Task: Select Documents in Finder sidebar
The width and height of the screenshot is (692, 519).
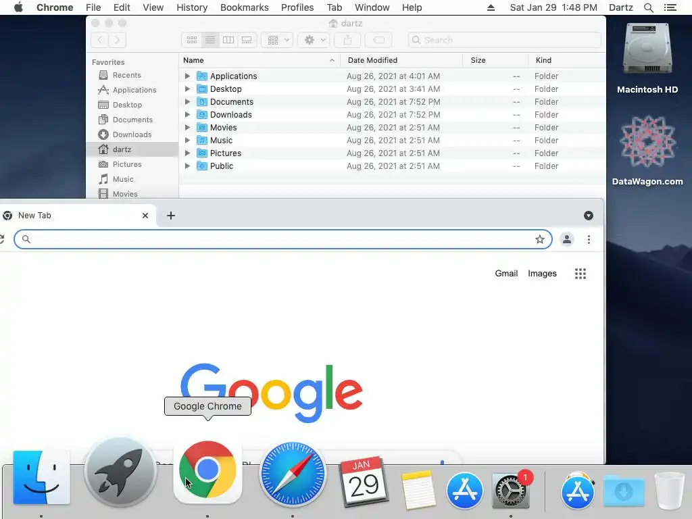Action: (132, 120)
